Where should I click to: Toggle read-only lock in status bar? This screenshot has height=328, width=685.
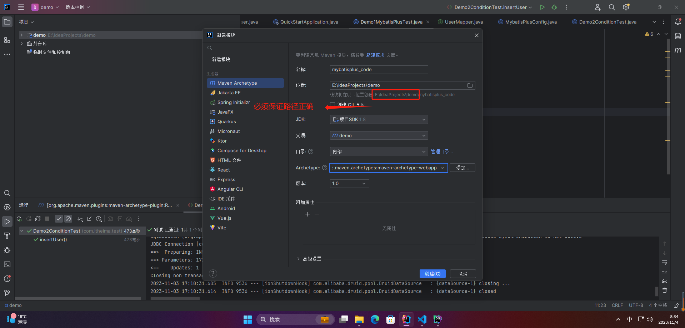(x=676, y=305)
